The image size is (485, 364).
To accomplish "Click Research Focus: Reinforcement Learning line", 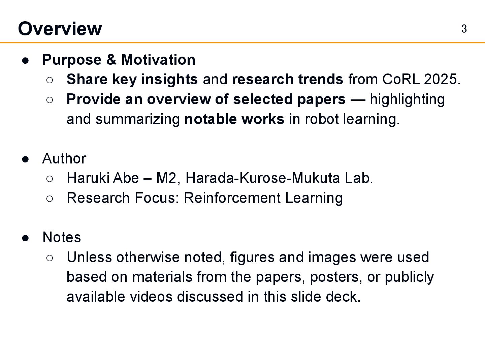I will (x=205, y=198).
